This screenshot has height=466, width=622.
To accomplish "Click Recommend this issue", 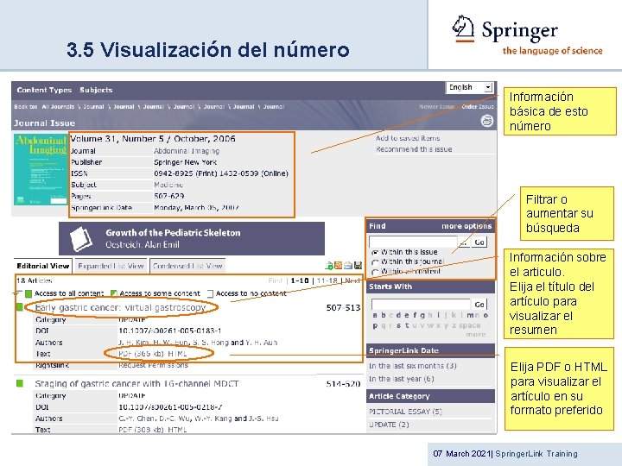I will click(414, 149).
